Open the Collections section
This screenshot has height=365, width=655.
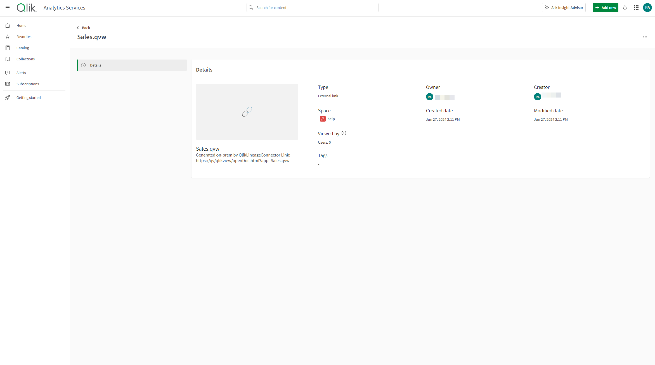pyautogui.click(x=26, y=59)
